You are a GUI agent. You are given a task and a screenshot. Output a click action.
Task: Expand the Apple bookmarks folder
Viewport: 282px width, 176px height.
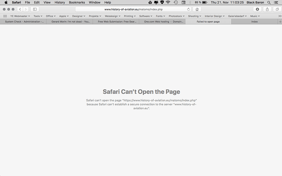coord(64,16)
